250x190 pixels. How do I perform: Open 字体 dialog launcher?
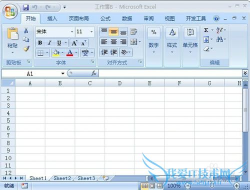[x=92, y=62]
